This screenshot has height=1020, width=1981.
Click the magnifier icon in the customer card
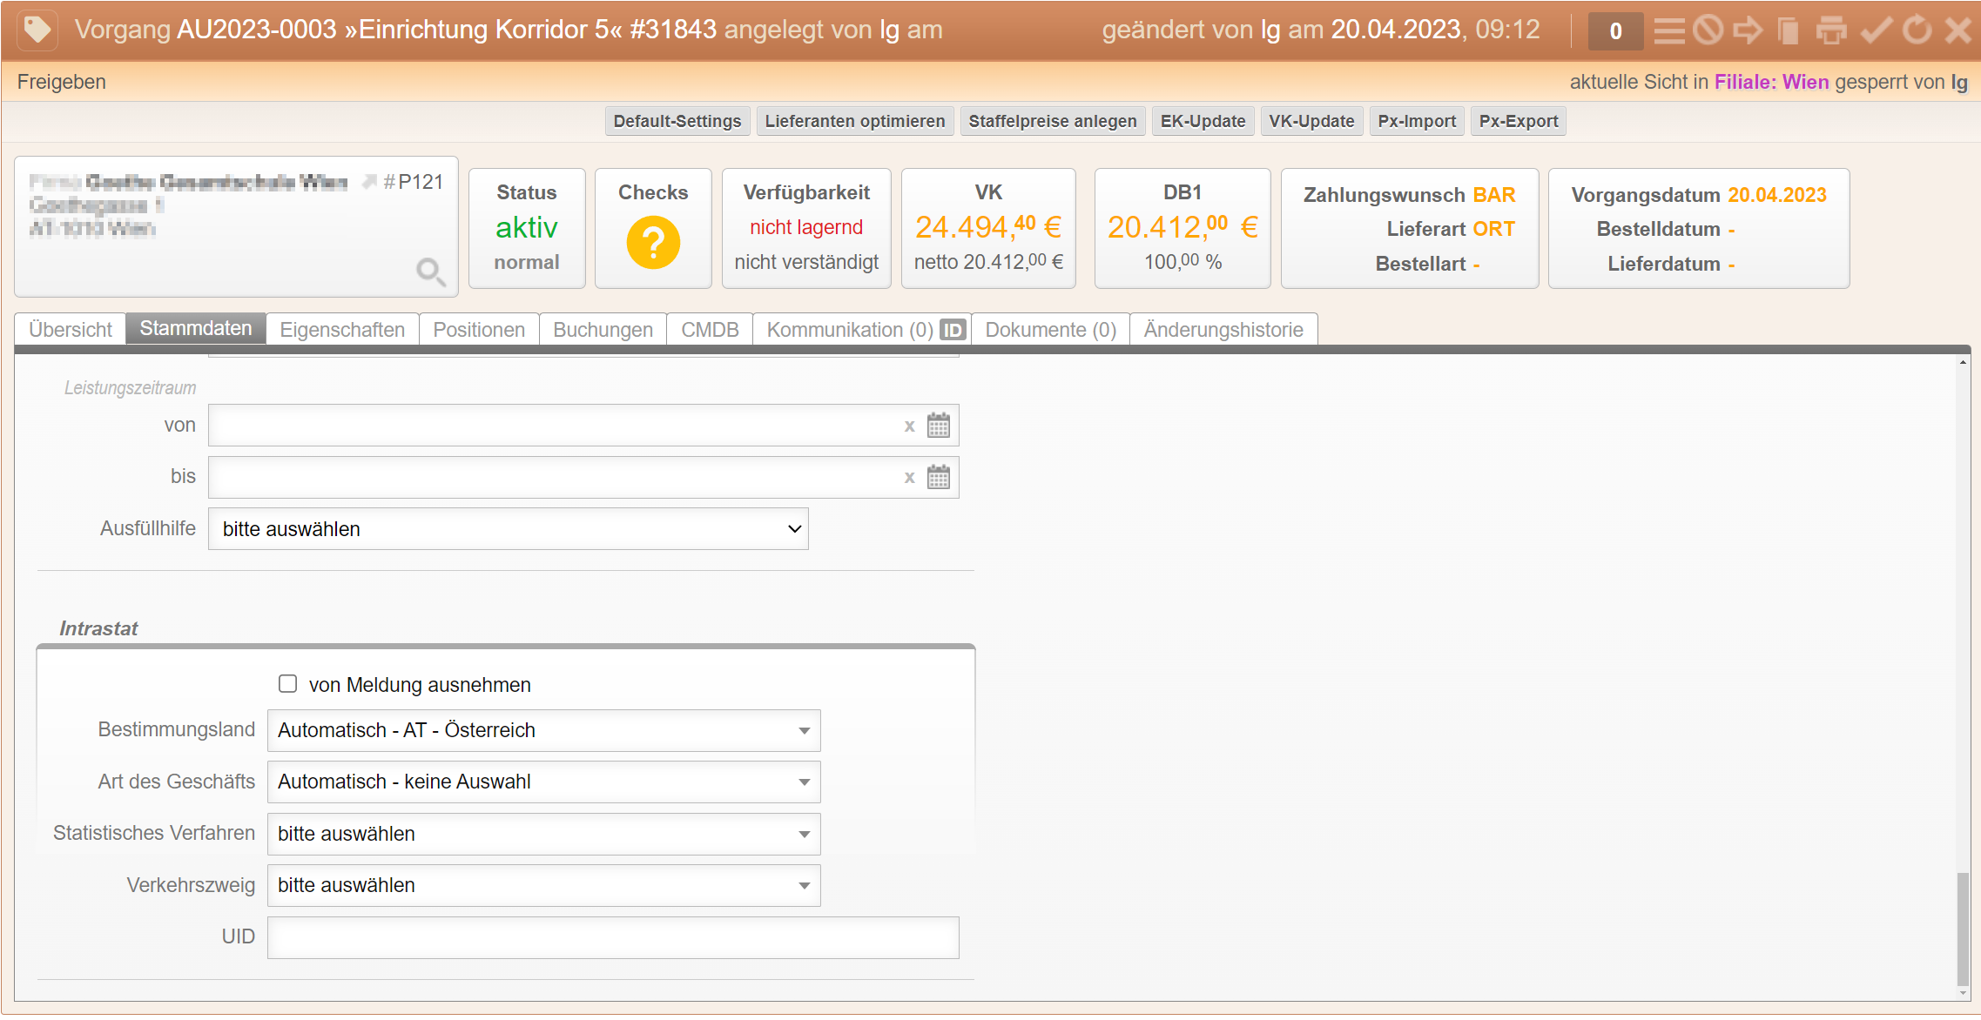(430, 272)
